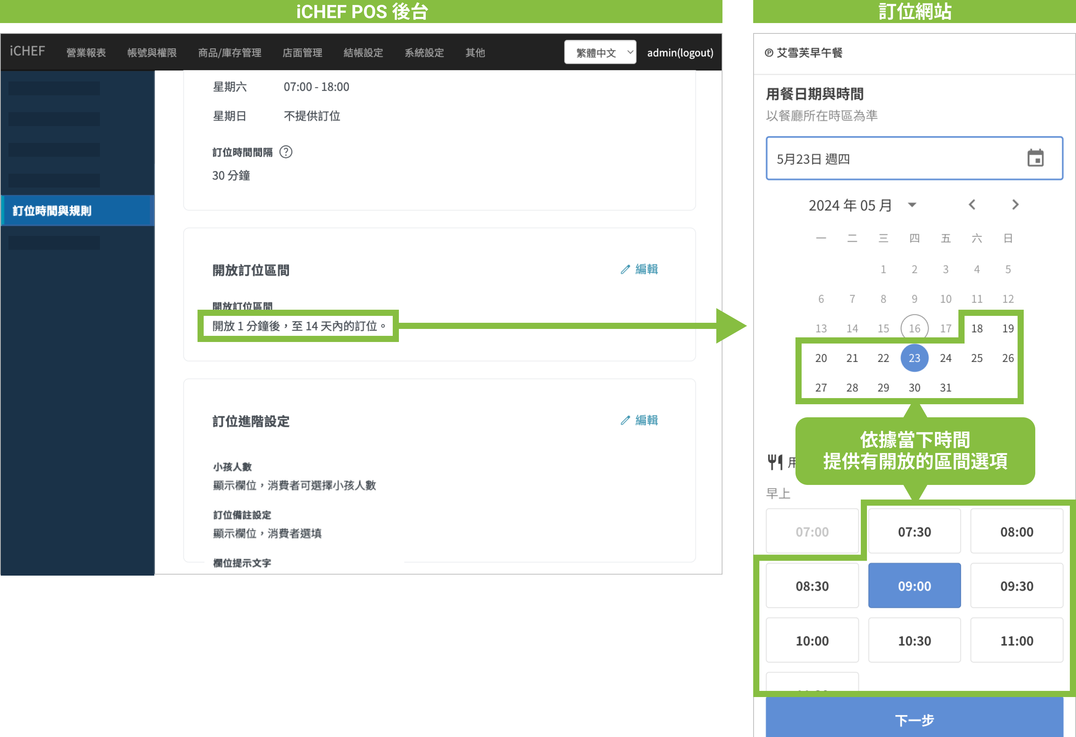1076x737 pixels.
Task: Click the calendar icon in date field
Action: pos(1035,158)
